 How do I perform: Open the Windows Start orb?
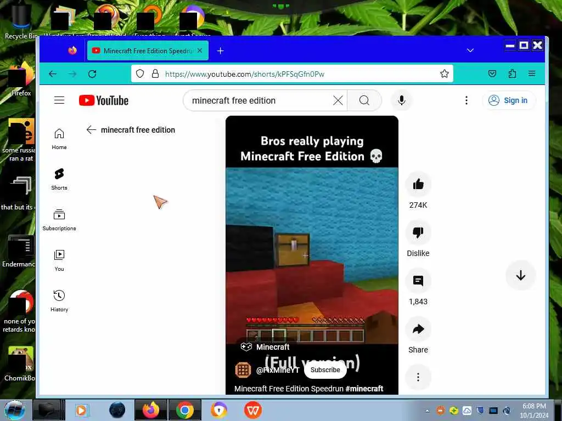click(x=14, y=410)
